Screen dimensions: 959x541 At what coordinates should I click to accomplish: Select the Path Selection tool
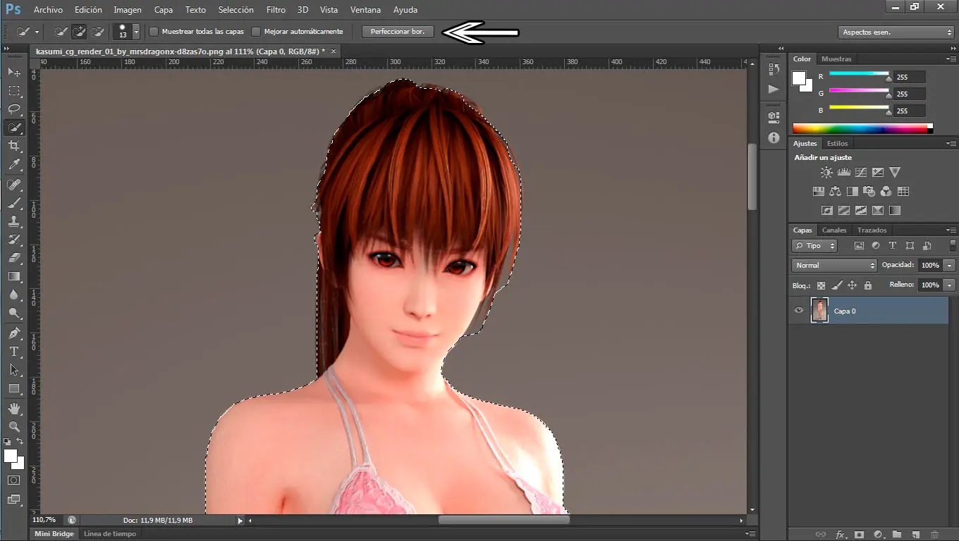coord(14,370)
